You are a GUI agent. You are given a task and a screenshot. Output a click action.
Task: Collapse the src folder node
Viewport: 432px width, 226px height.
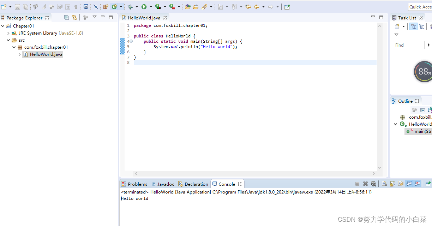click(x=8, y=40)
